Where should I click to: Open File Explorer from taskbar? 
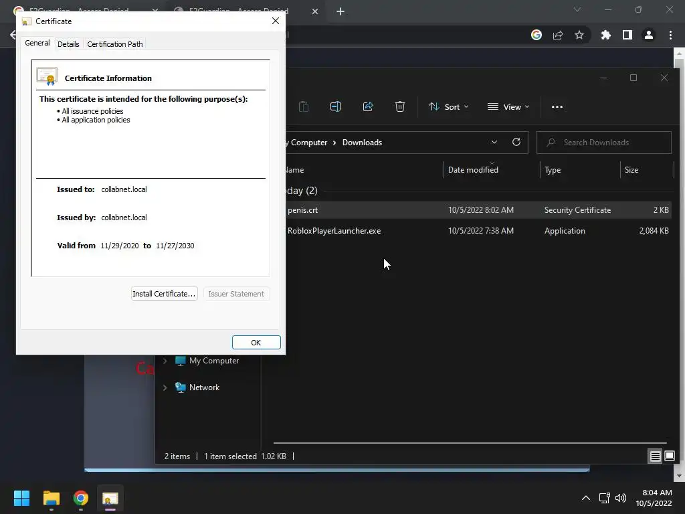(x=51, y=498)
